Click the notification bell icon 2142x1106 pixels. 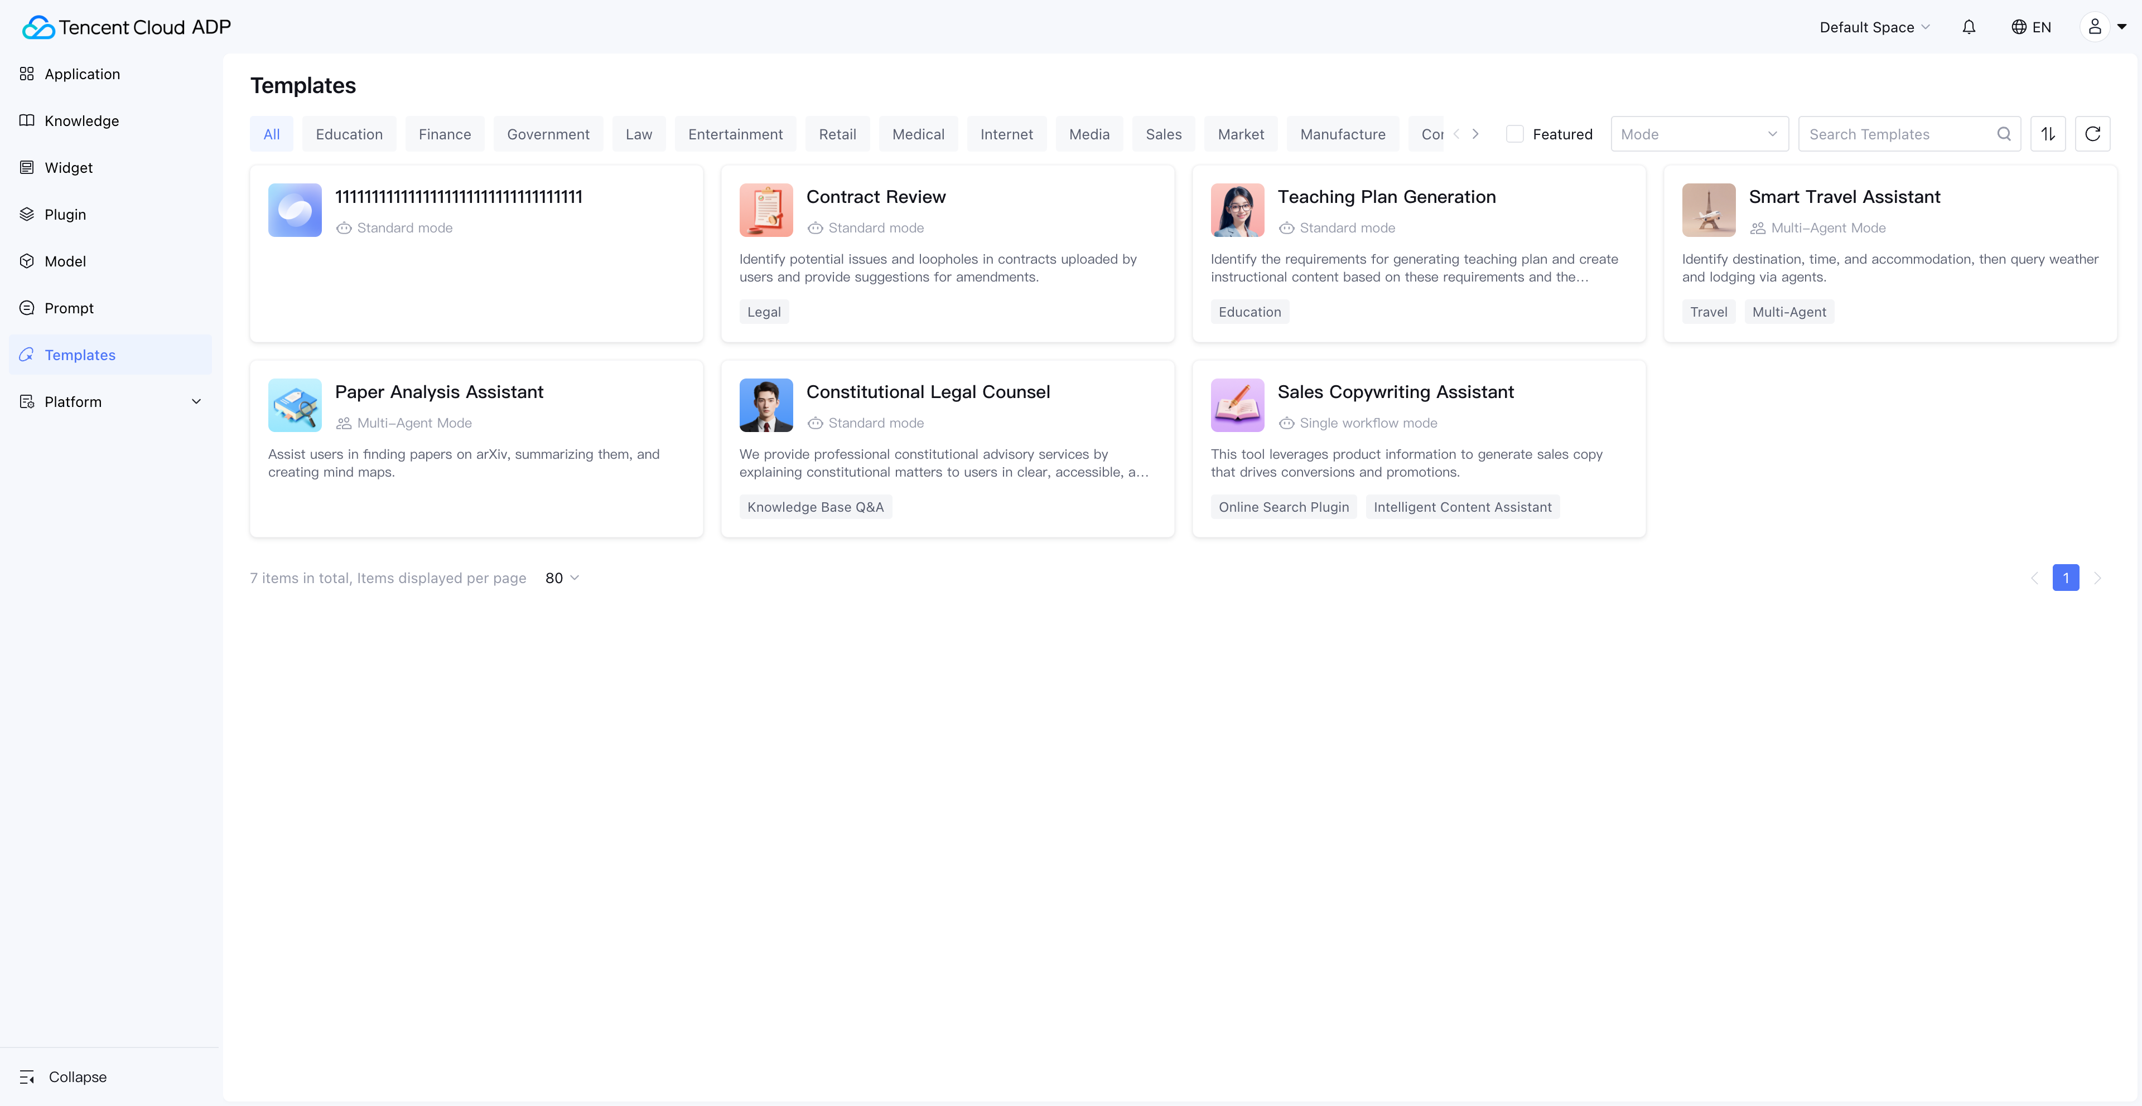pos(1968,27)
